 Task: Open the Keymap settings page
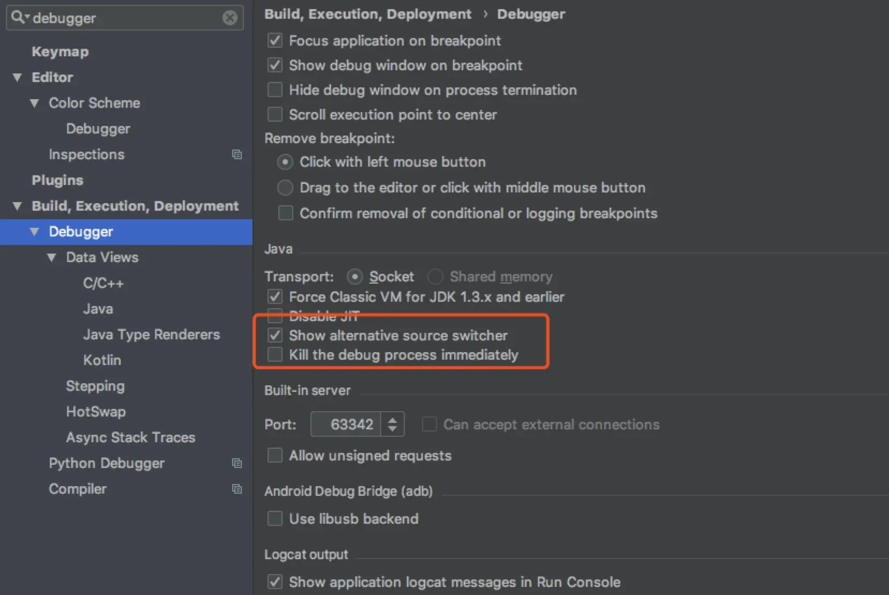pos(60,51)
